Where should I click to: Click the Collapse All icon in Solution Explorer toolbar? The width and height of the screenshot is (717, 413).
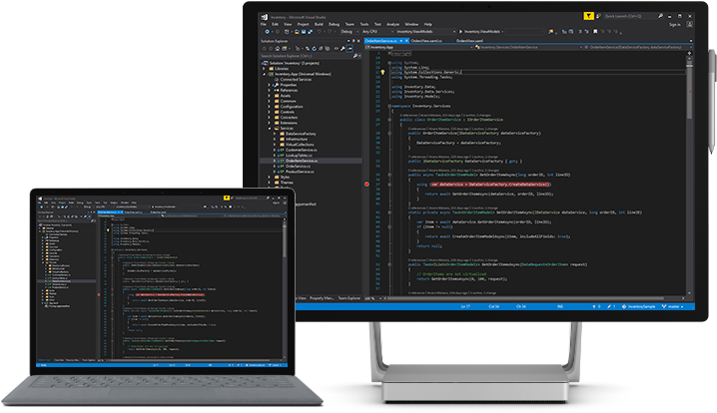pyautogui.click(x=321, y=49)
